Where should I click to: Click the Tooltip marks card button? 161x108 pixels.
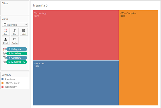pyautogui.click(x=14, y=40)
